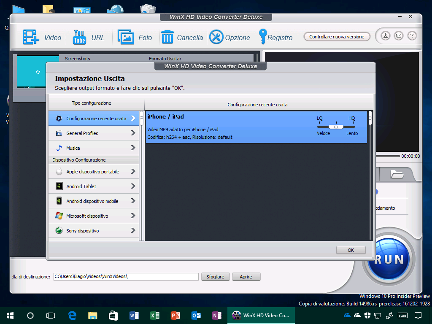
Task: Add a video file with the Video button
Action: (x=42, y=37)
